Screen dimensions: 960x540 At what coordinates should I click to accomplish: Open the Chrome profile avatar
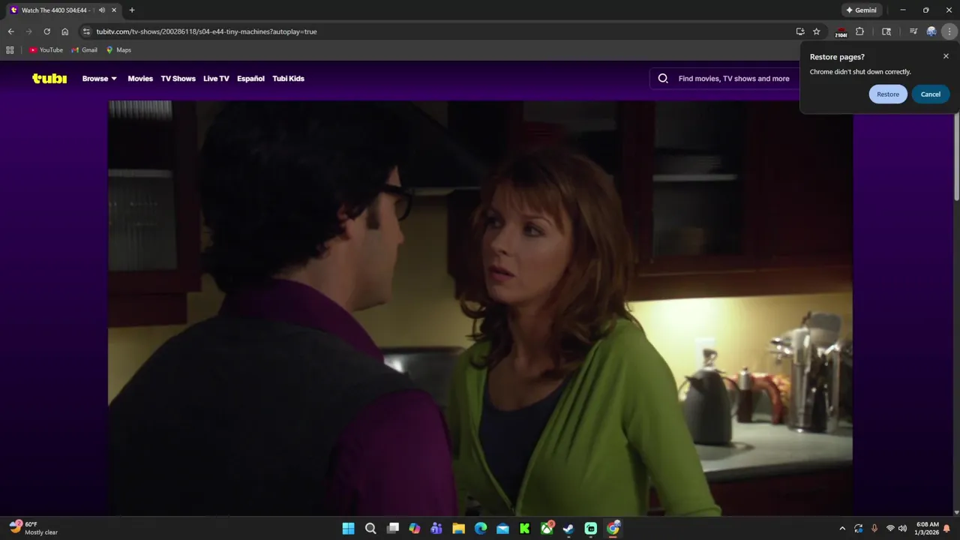pos(931,31)
